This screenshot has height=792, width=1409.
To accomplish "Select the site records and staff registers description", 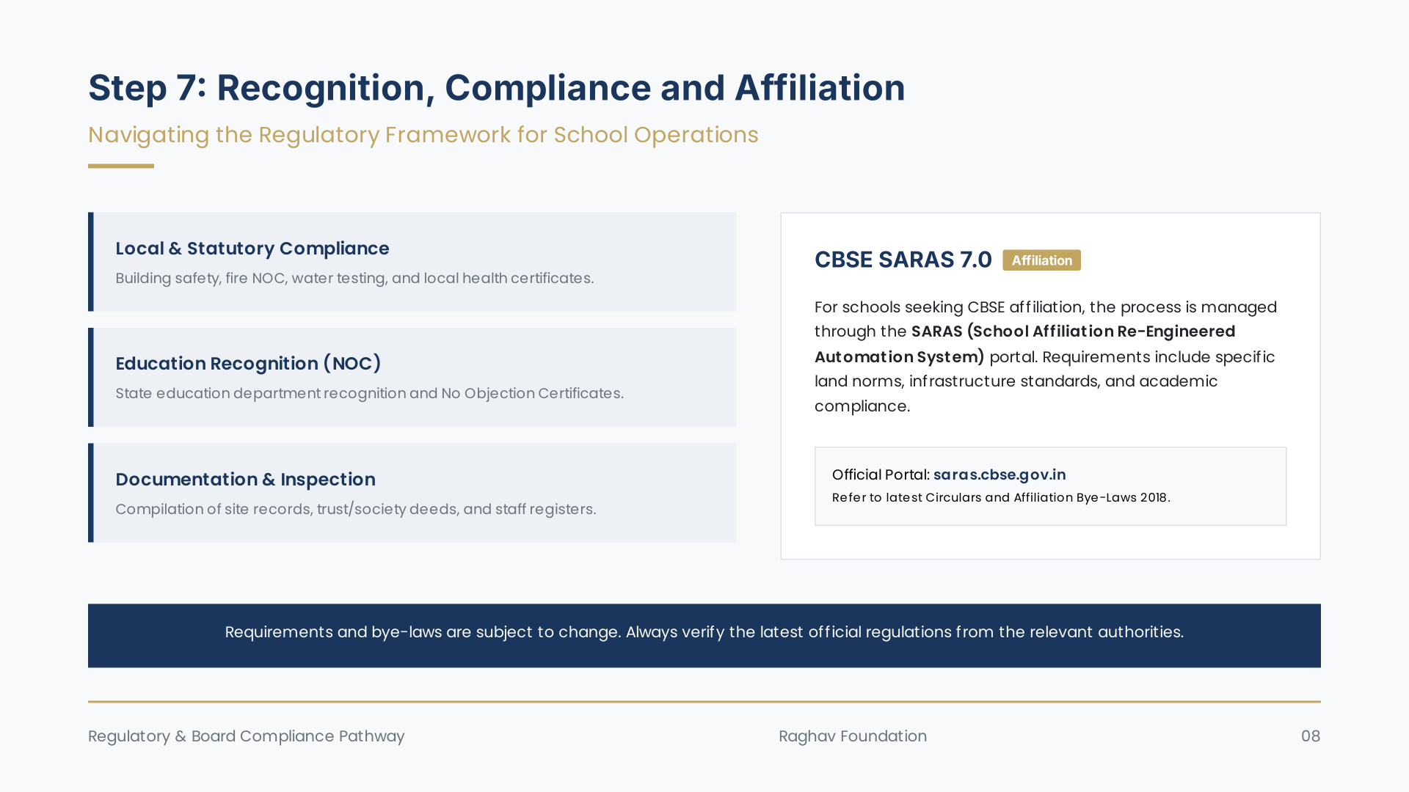I will [356, 510].
